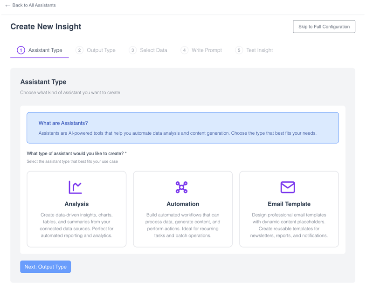Screen dimensions: 373x290
Task: Click step 1 circle icon
Action: pos(21,50)
